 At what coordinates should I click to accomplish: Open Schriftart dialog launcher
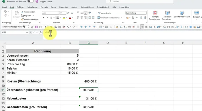74,23
